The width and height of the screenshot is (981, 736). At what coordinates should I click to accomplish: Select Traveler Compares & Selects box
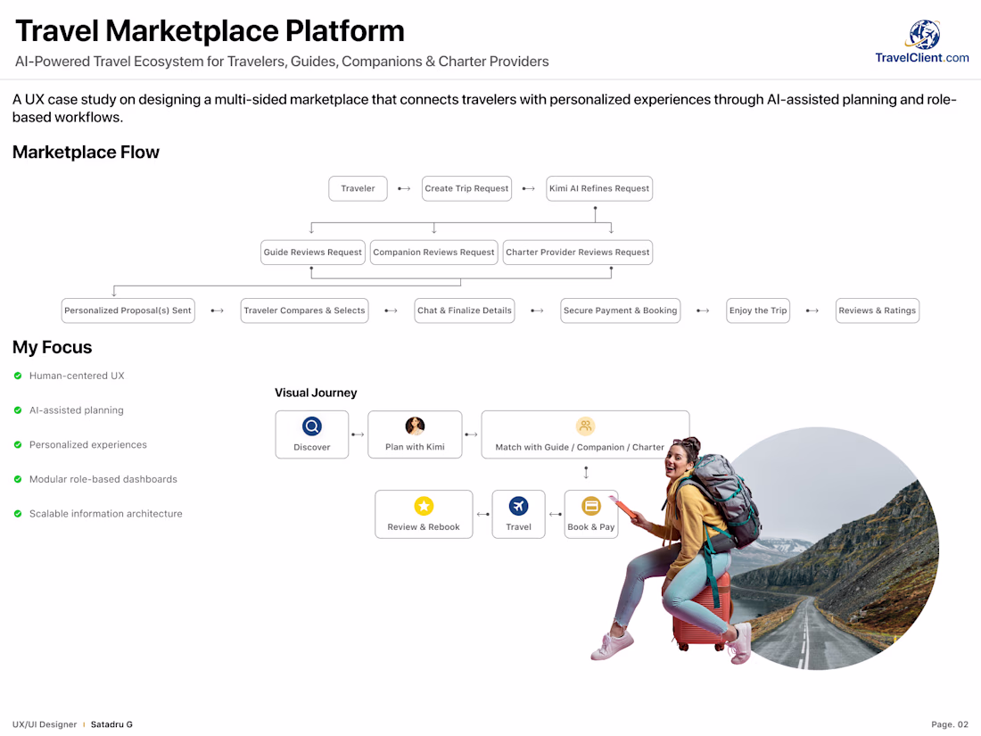pos(305,310)
